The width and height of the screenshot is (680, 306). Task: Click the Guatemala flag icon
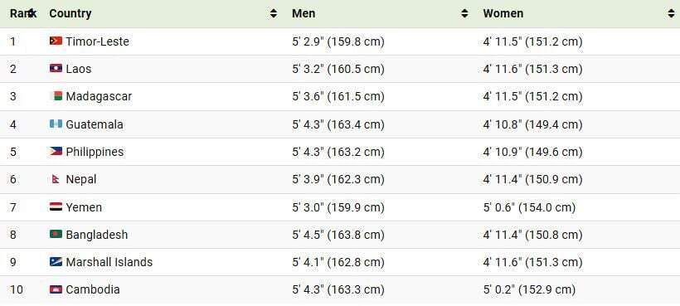(x=56, y=124)
